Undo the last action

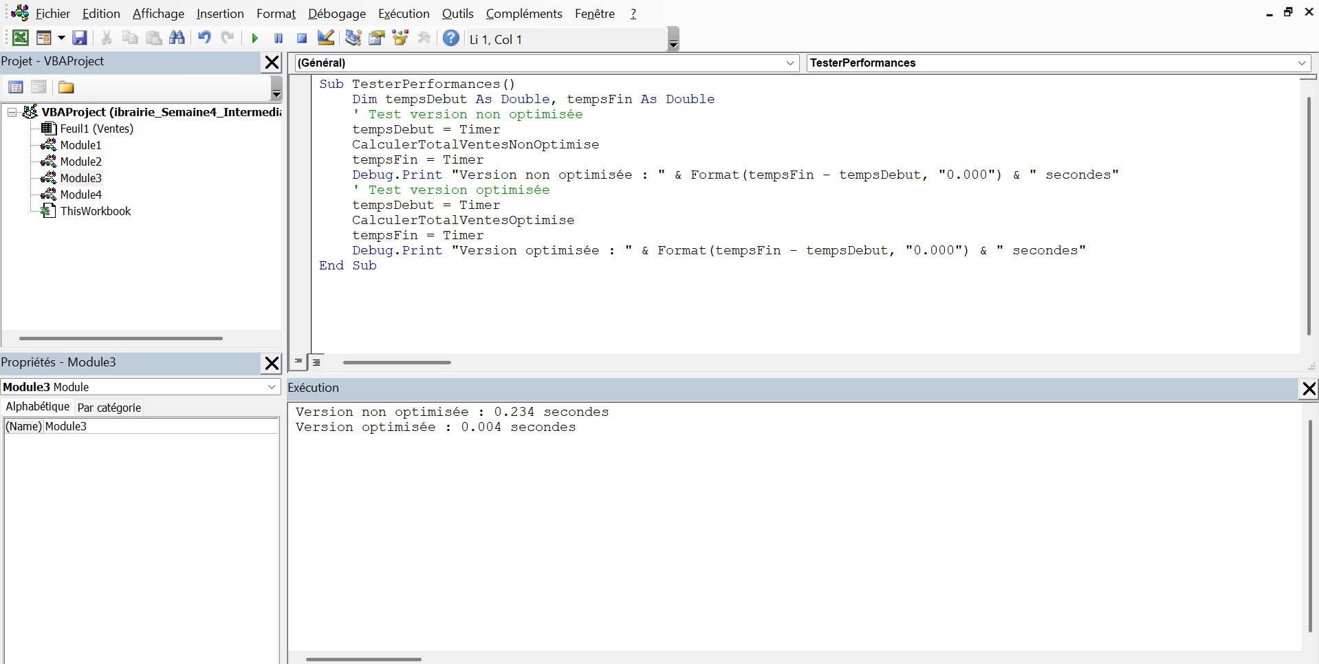[x=204, y=38]
